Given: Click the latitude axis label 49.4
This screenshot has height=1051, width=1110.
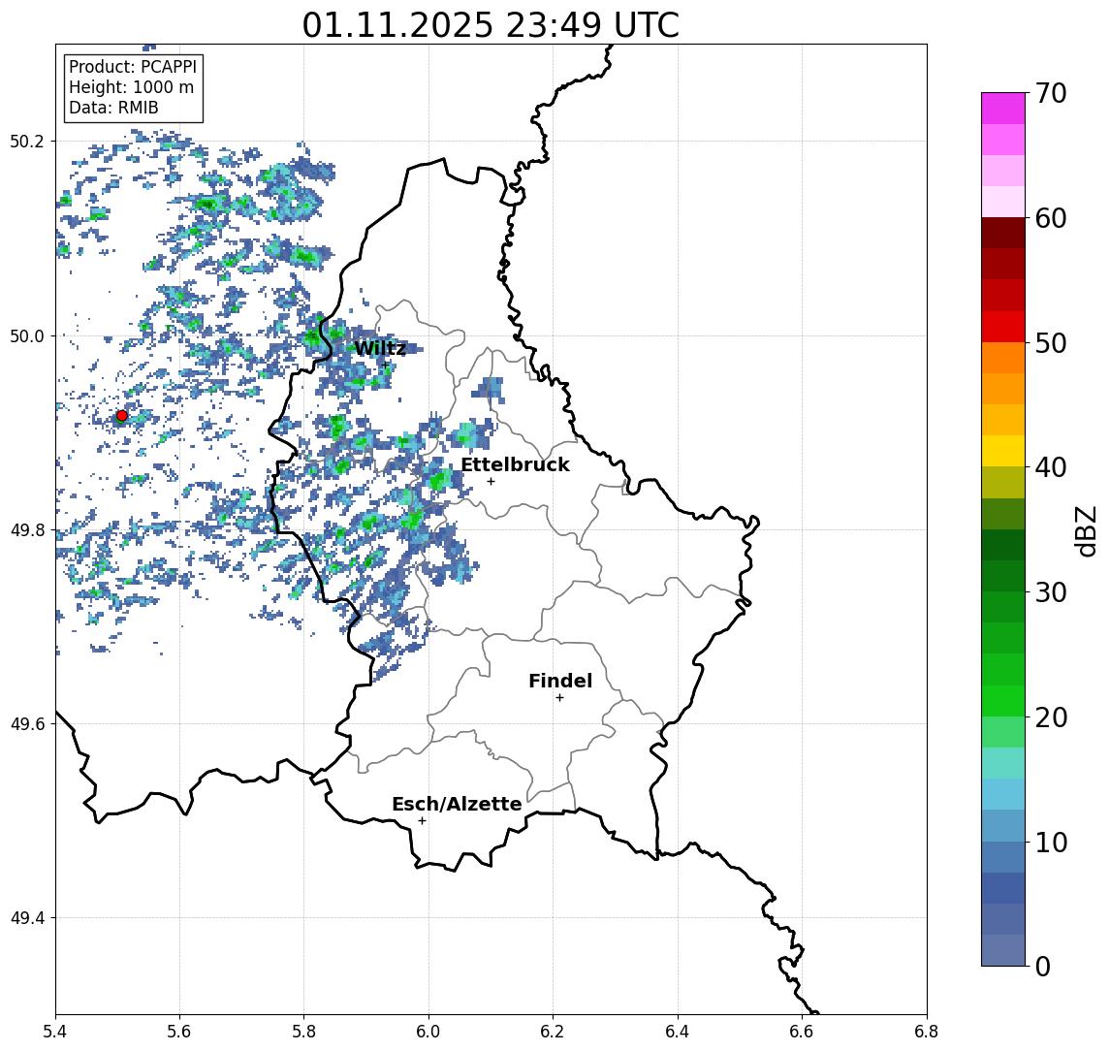Looking at the screenshot, I should click(x=27, y=918).
